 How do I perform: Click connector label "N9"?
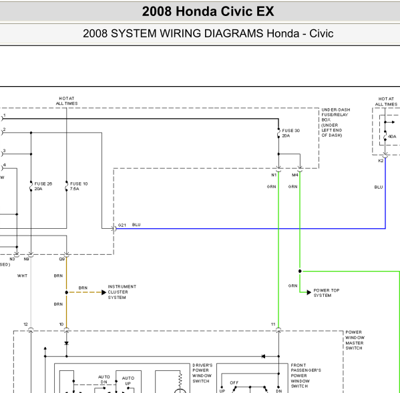tap(26, 259)
